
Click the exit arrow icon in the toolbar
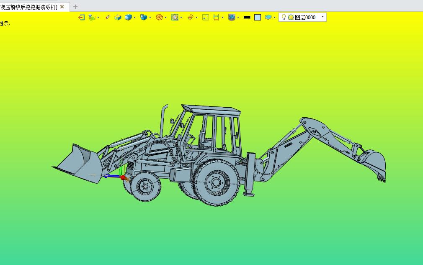click(x=82, y=18)
